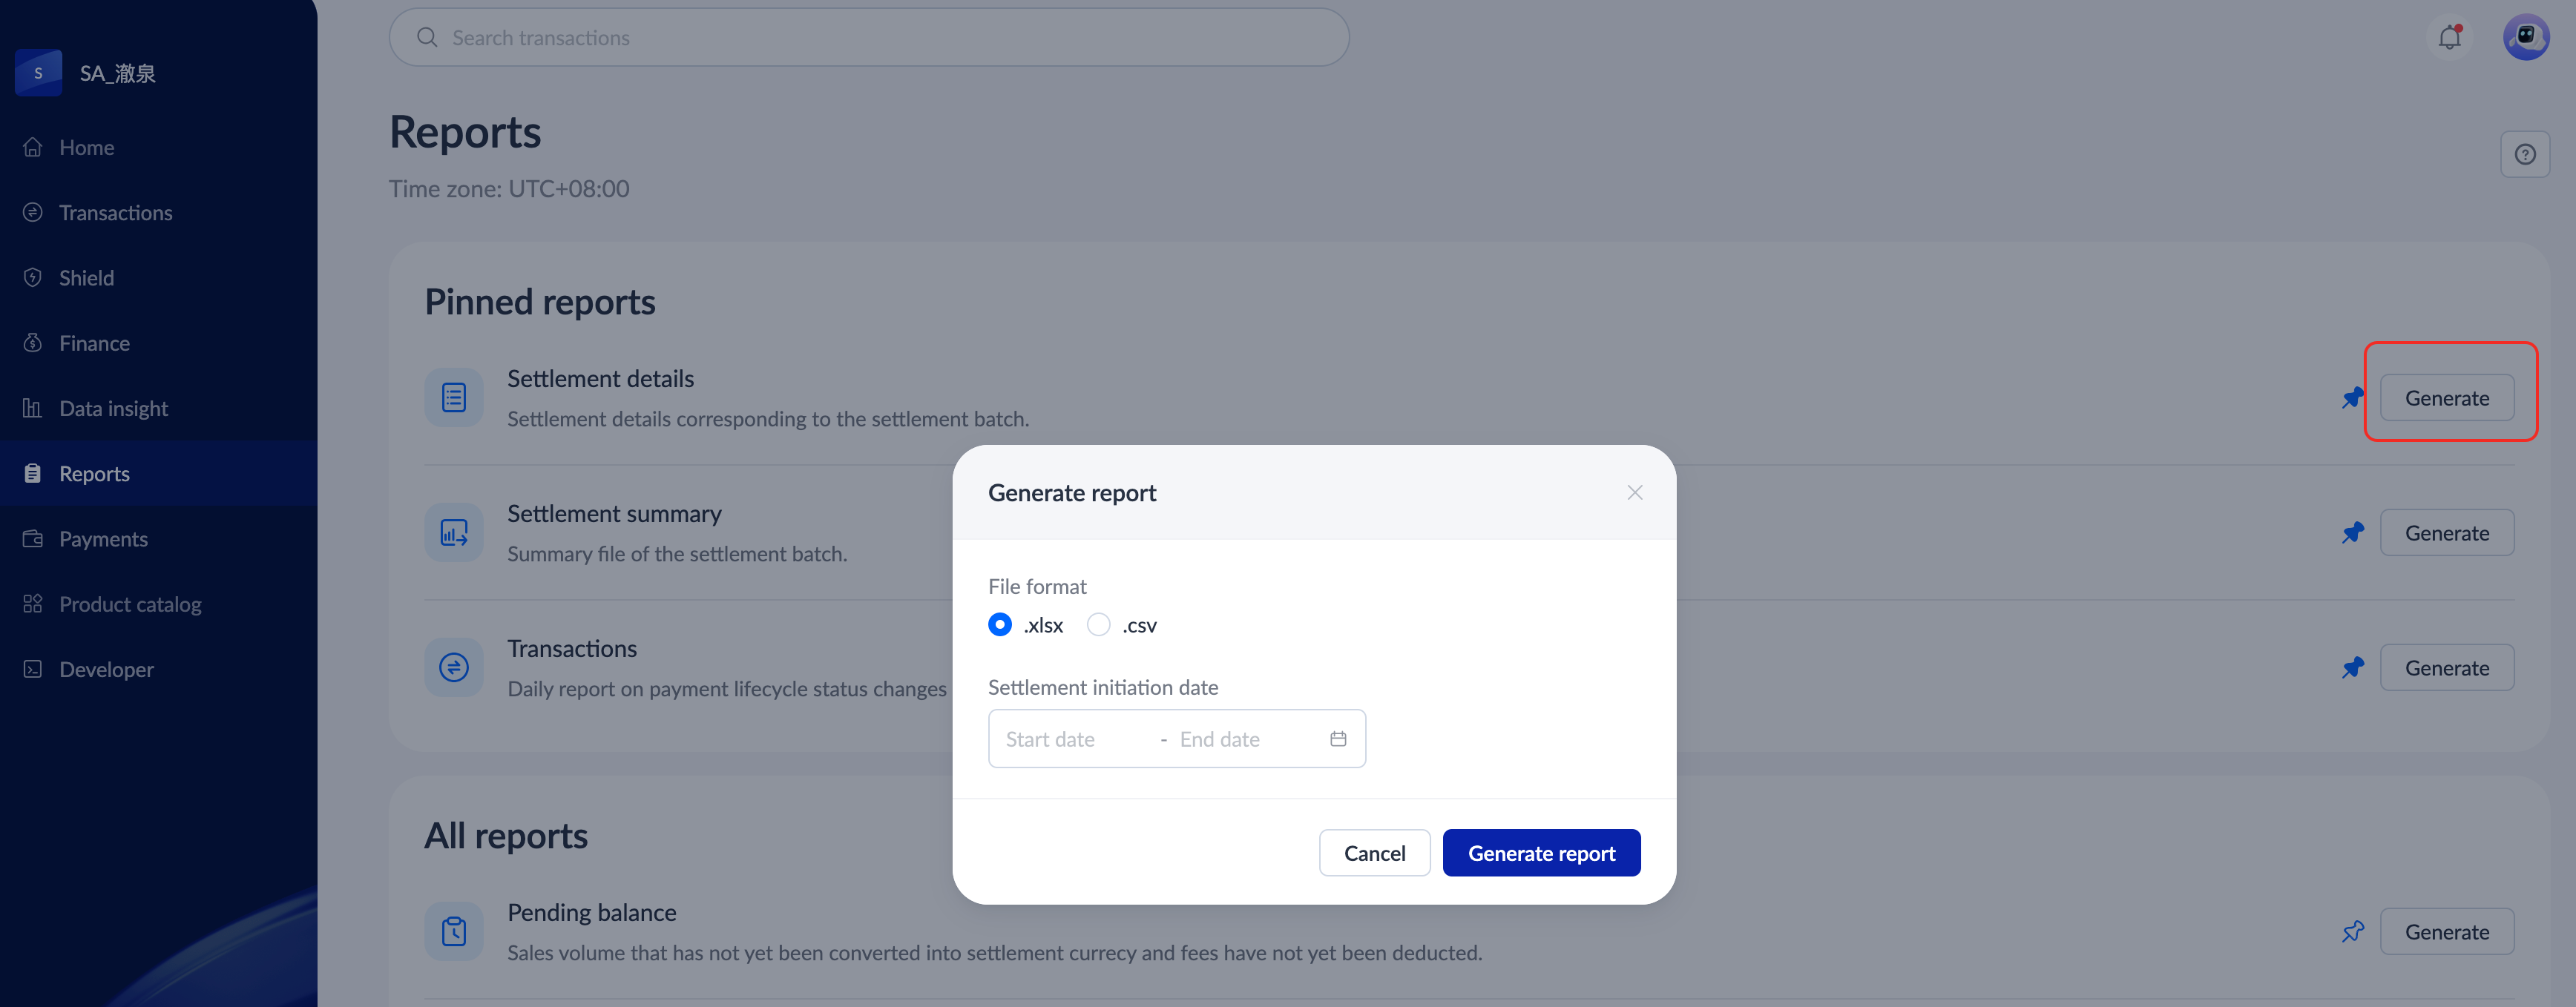Select the .xlsx file format
This screenshot has width=2576, height=1007.
tap(999, 625)
